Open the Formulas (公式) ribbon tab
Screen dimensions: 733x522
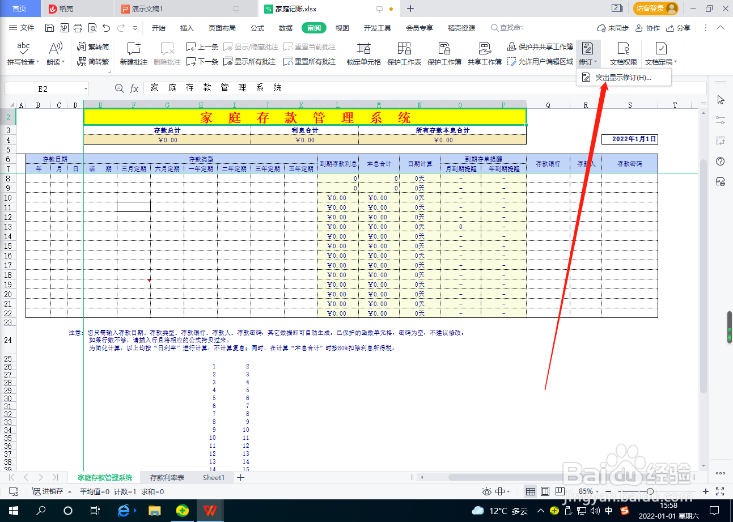[257, 28]
